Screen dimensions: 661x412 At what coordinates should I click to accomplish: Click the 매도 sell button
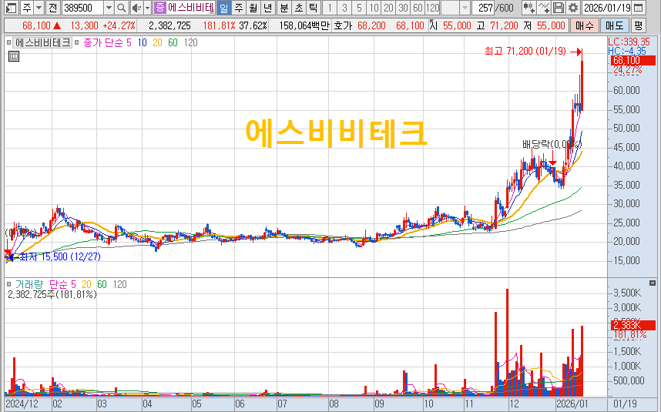(x=614, y=25)
